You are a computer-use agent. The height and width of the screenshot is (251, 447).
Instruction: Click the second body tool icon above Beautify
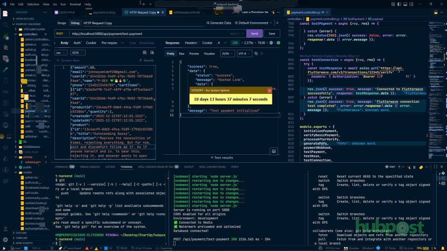[x=152, y=53]
